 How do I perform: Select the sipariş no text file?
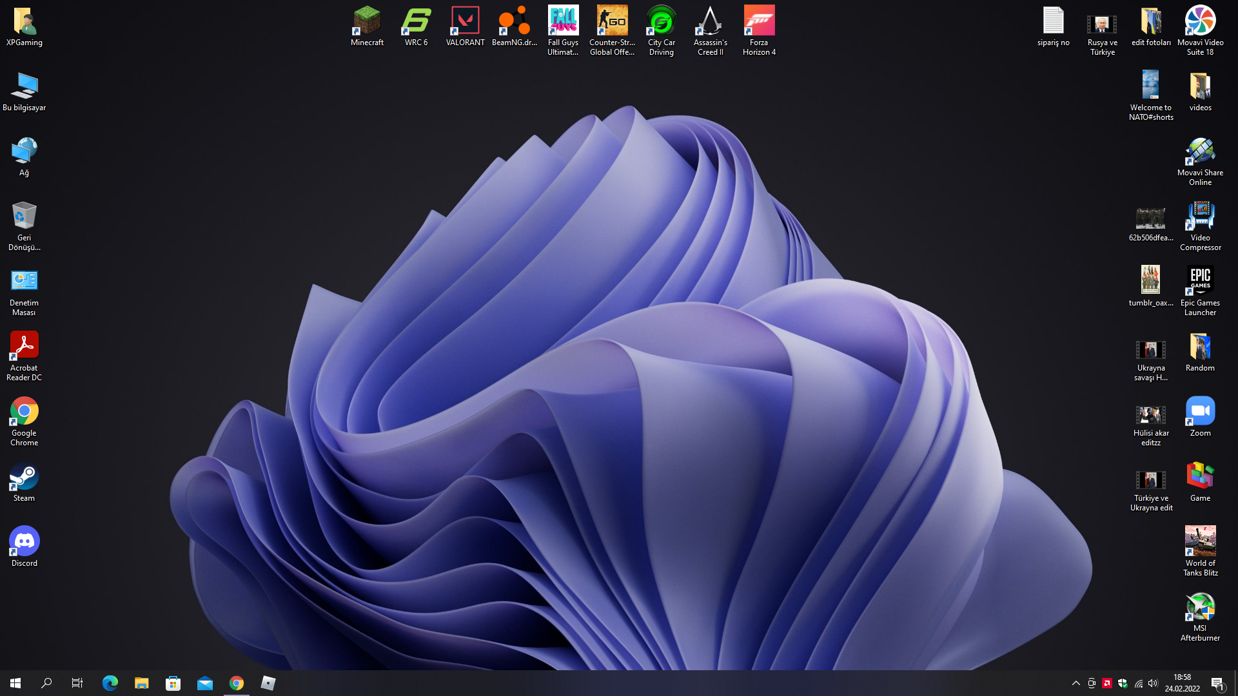point(1054,27)
